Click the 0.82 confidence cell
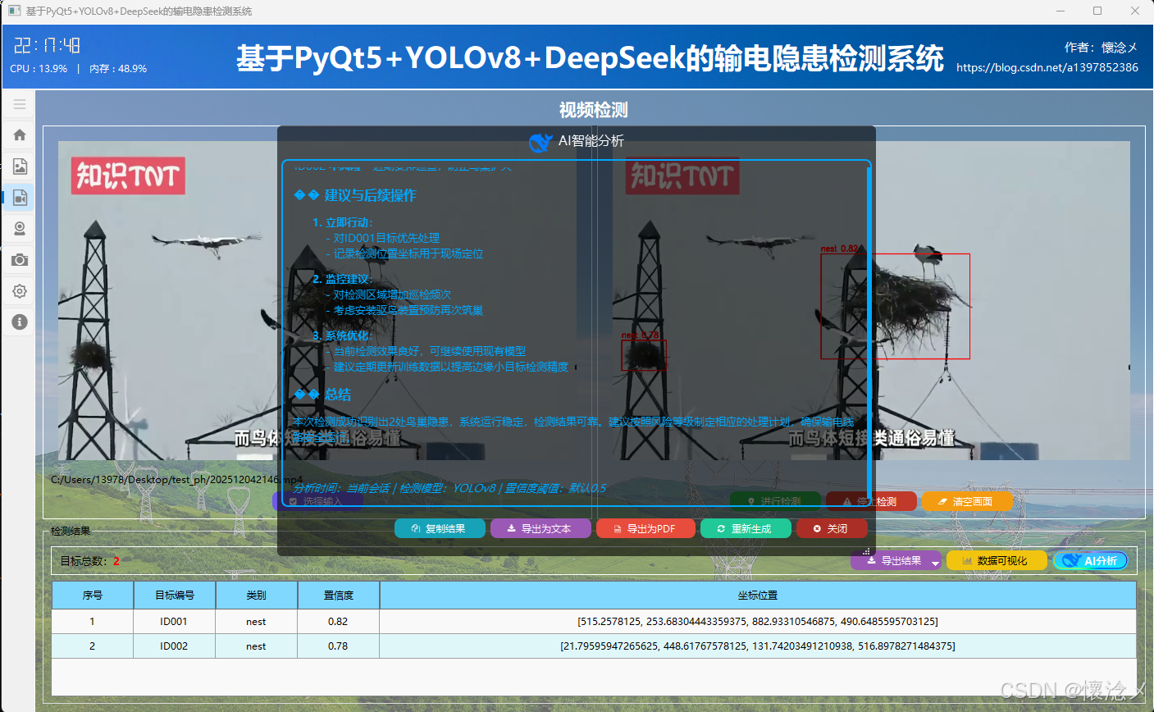1154x712 pixels. (x=338, y=622)
